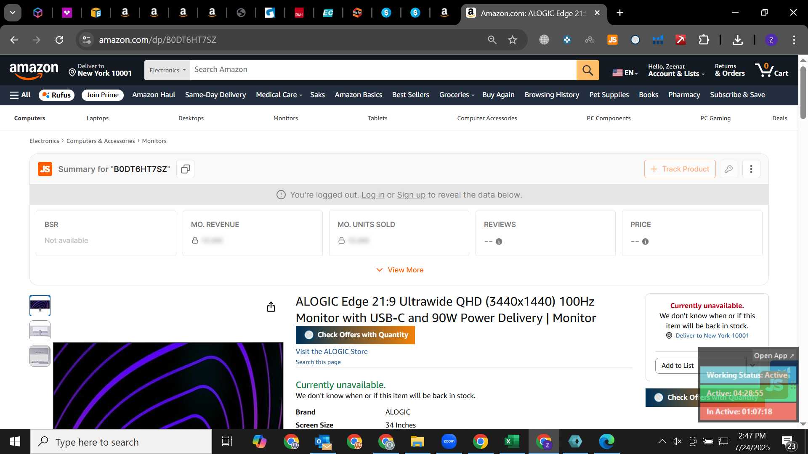The height and width of the screenshot is (454, 808).
Task: Open the red arrow extension icon
Action: [x=680, y=40]
